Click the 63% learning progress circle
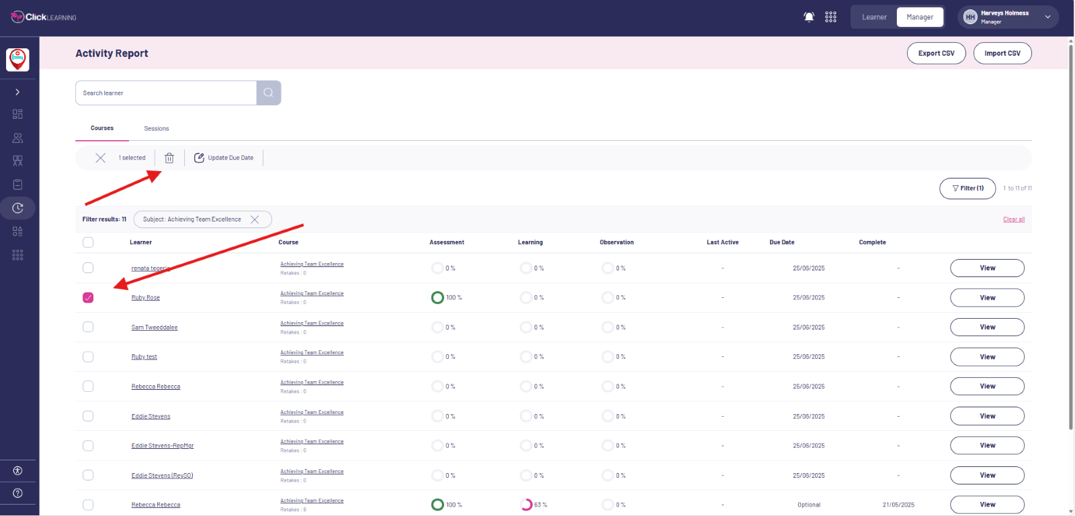Screen dimensions: 1075x516 [x=526, y=505]
